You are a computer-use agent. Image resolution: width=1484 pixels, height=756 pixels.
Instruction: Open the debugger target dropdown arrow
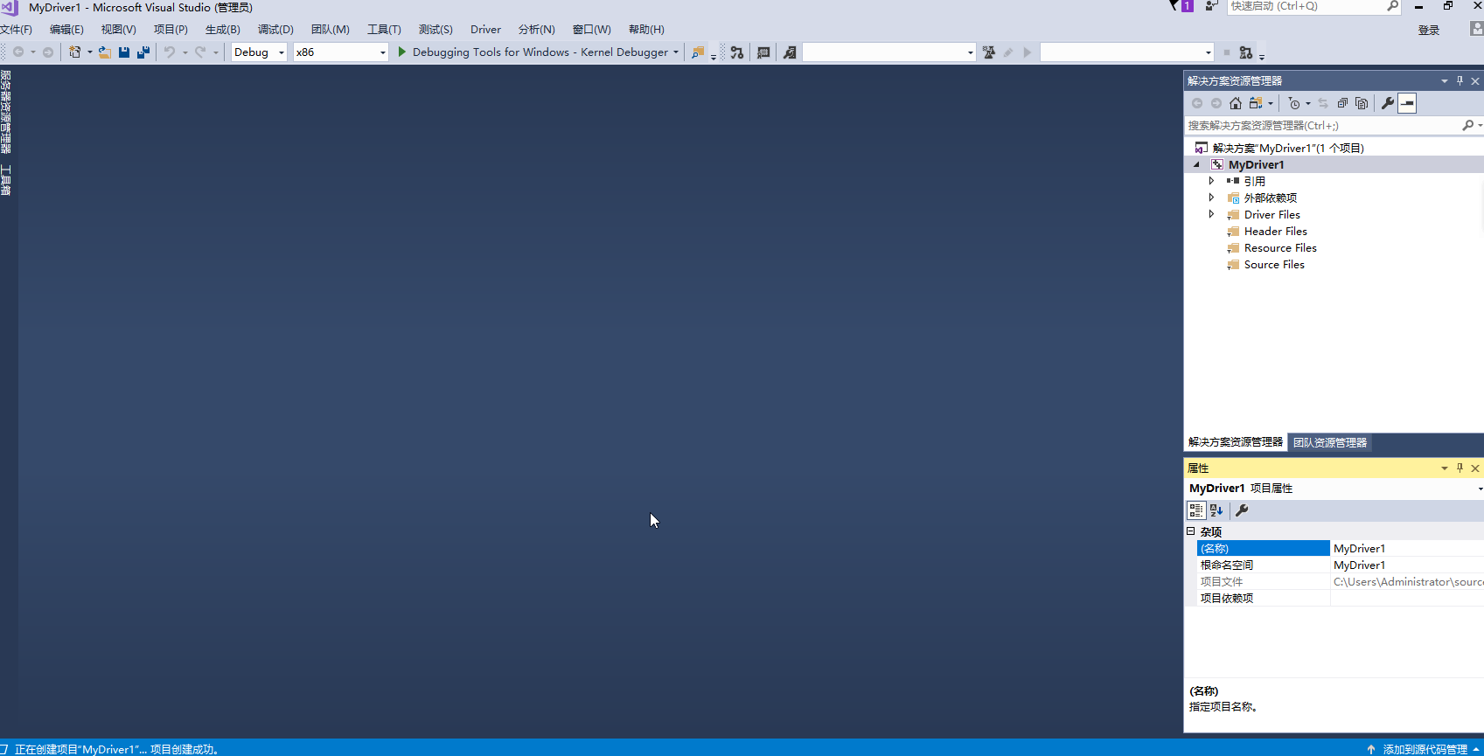(676, 52)
